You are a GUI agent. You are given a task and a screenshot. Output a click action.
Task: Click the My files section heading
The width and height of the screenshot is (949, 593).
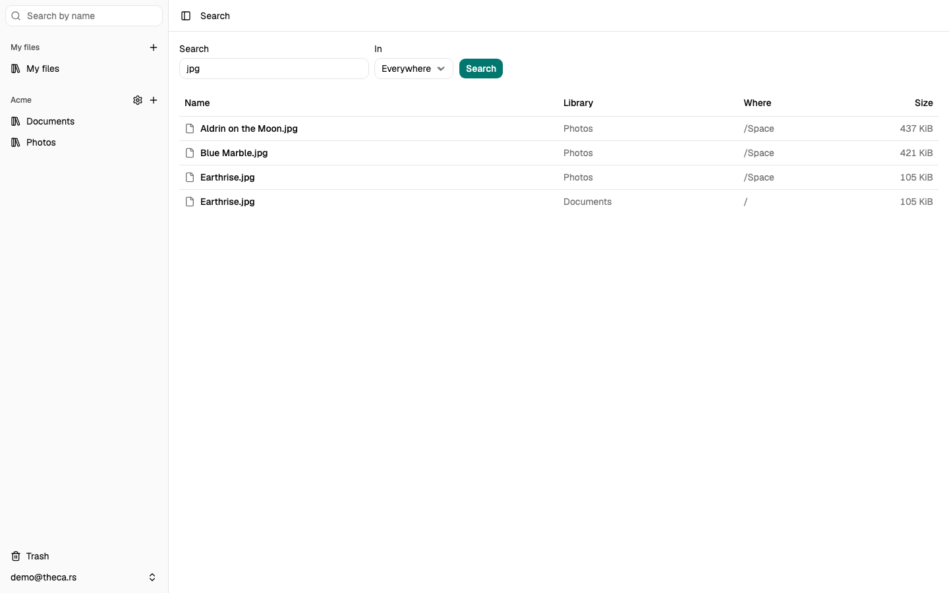click(x=25, y=47)
